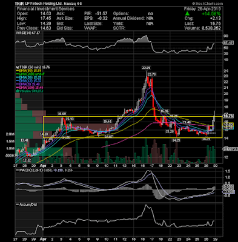Click the Apr label on bottom date axis

pos(43,240)
